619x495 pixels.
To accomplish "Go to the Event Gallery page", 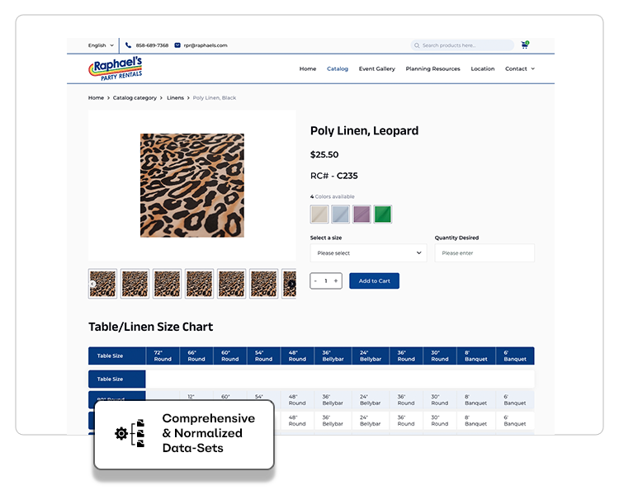I will point(376,68).
